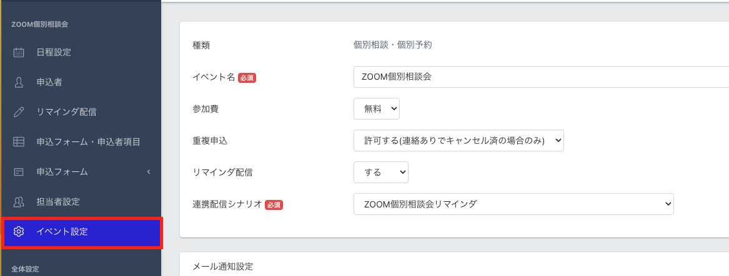Viewport: 729px width, 276px height.
Task: Open the 連携配信シナリオ dropdown
Action: tap(513, 204)
